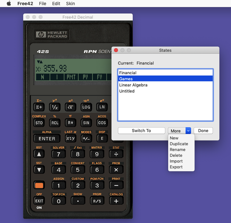Tap the 1/x reciprocal key
The width and height of the screenshot is (231, 223).
click(x=55, y=107)
